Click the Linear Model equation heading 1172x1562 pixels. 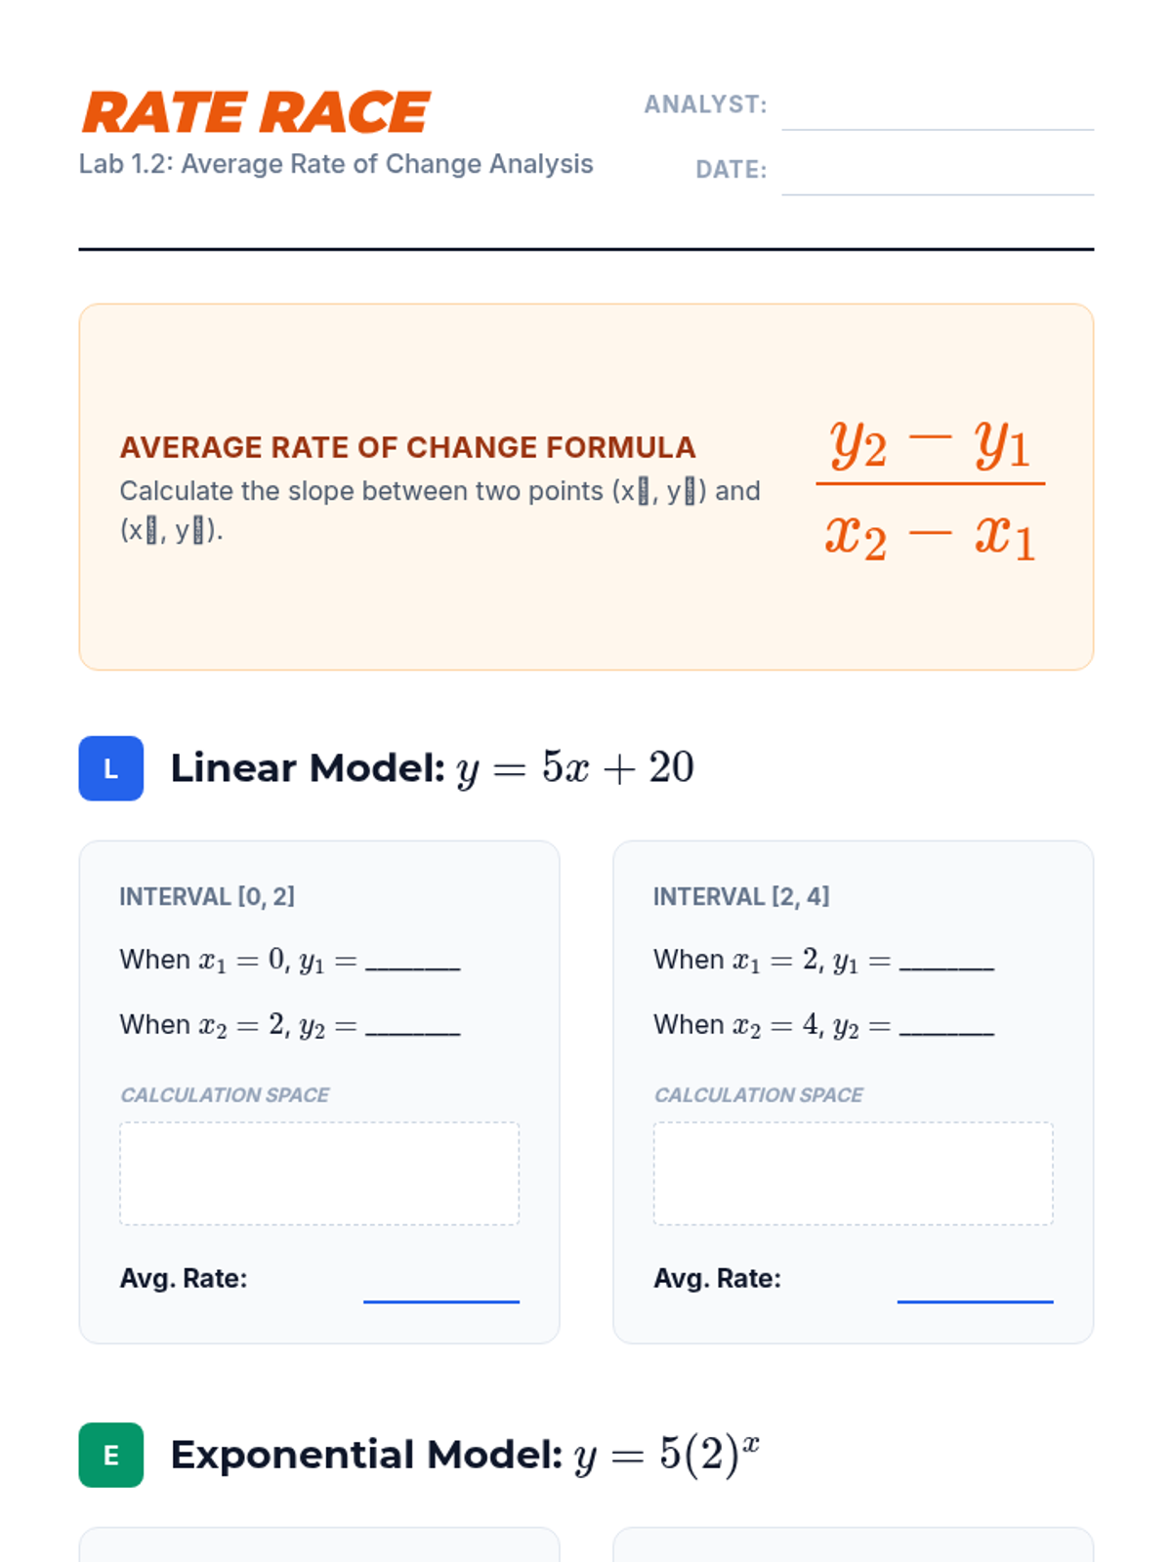(432, 768)
